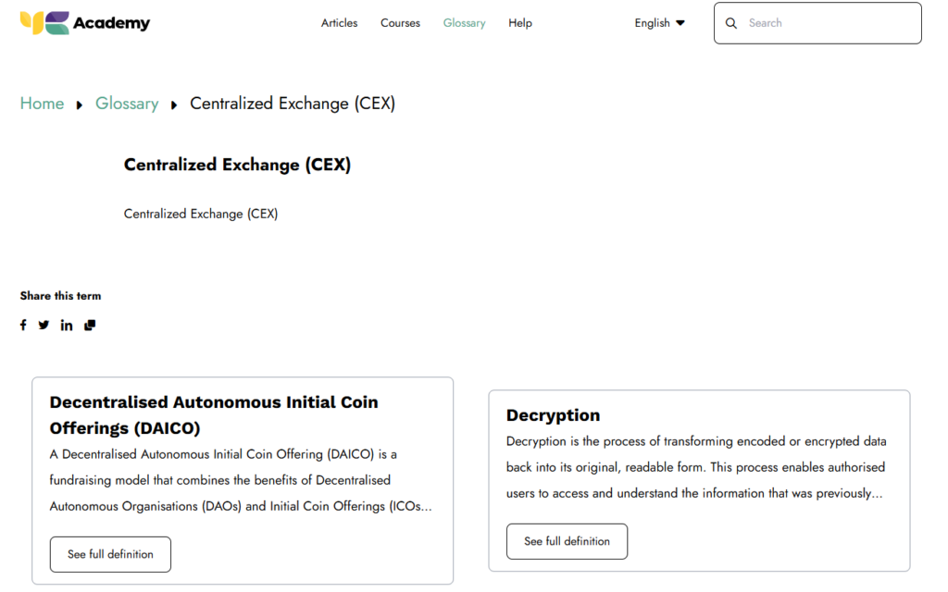This screenshot has height=592, width=948.
Task: See full definition of DAICO
Action: coord(110,555)
